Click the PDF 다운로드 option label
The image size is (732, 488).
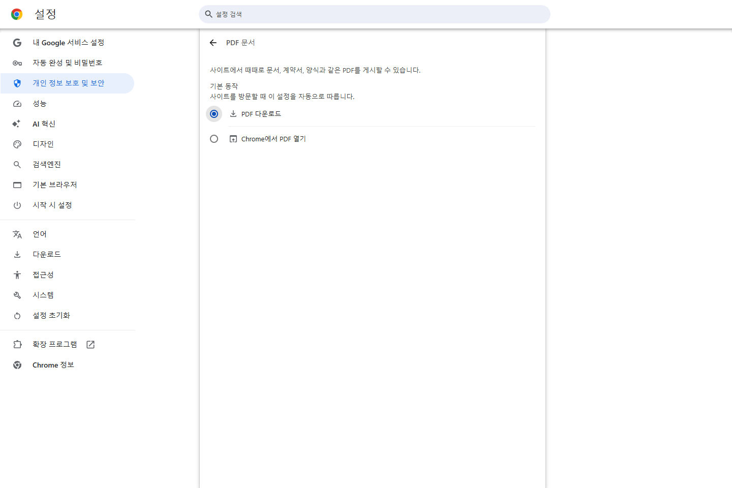coord(261,114)
